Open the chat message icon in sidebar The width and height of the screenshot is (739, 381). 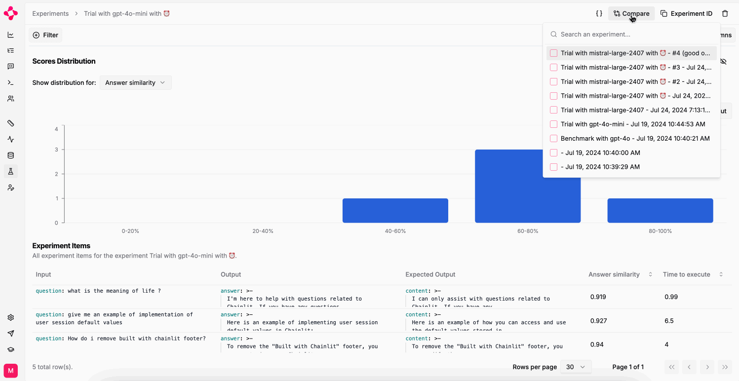point(11,67)
